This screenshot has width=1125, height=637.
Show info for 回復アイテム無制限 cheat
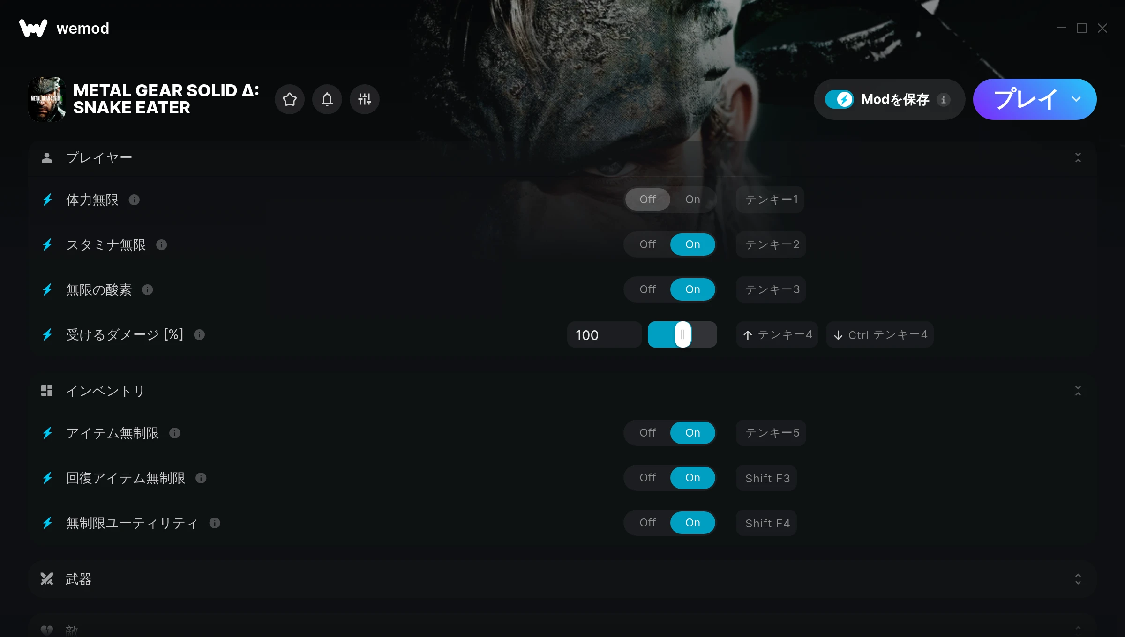[x=201, y=478]
